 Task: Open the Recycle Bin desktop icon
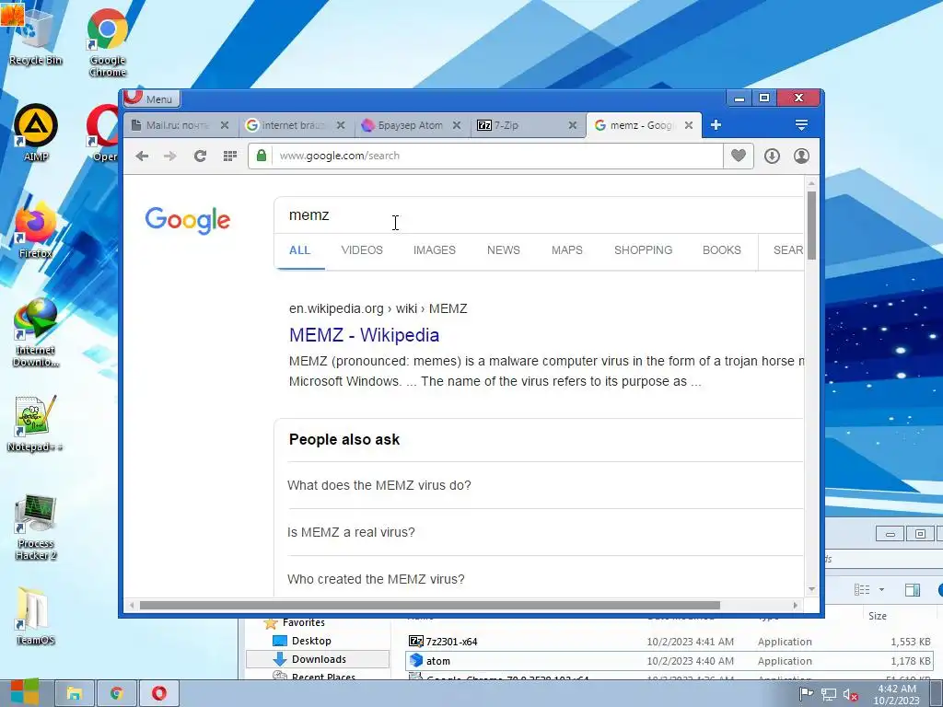pyautogui.click(x=35, y=36)
